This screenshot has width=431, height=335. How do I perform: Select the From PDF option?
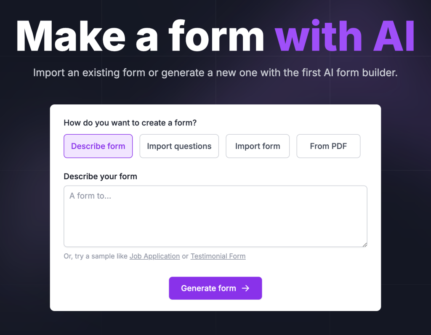(x=328, y=146)
